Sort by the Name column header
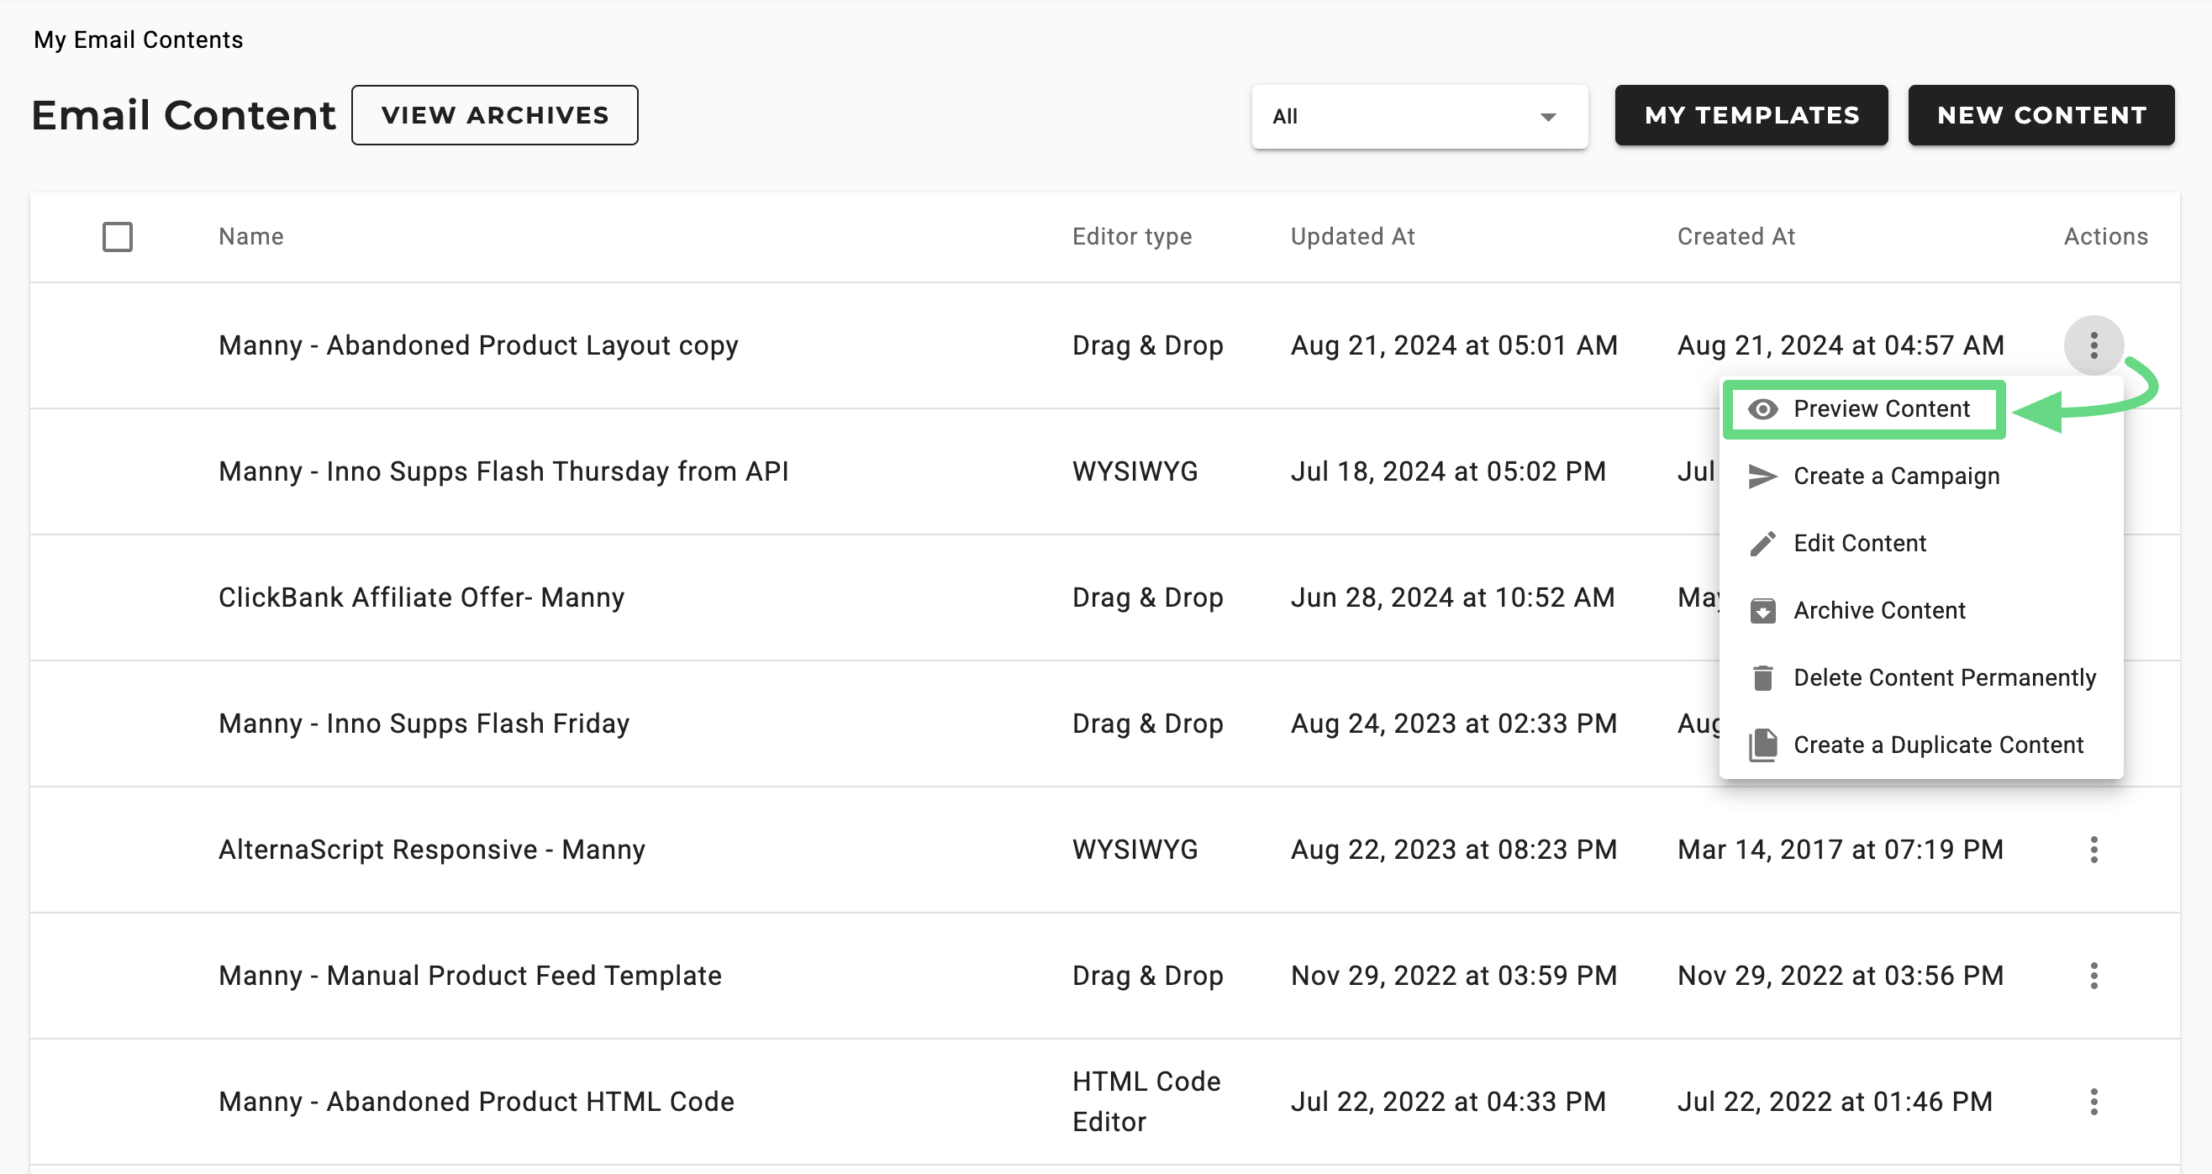 pyautogui.click(x=250, y=237)
